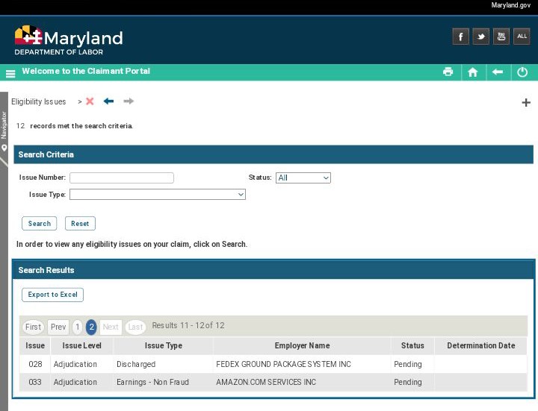Log out with the power icon

(x=522, y=72)
